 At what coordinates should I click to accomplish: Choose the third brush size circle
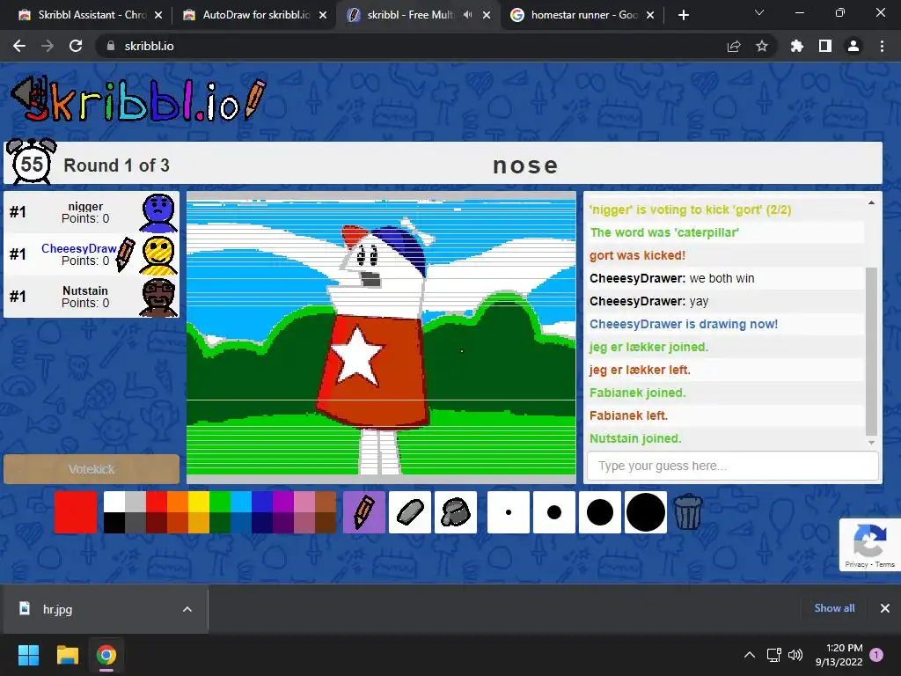[600, 512]
